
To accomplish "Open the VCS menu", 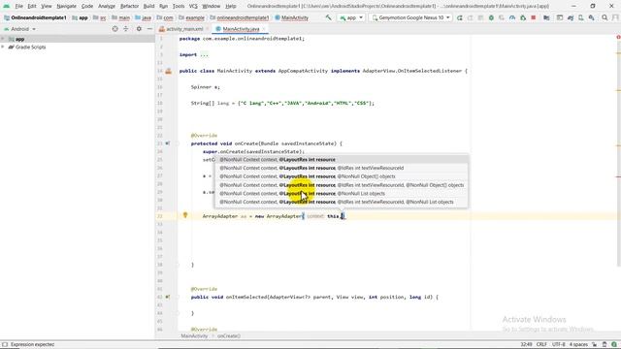I will 193,6.
